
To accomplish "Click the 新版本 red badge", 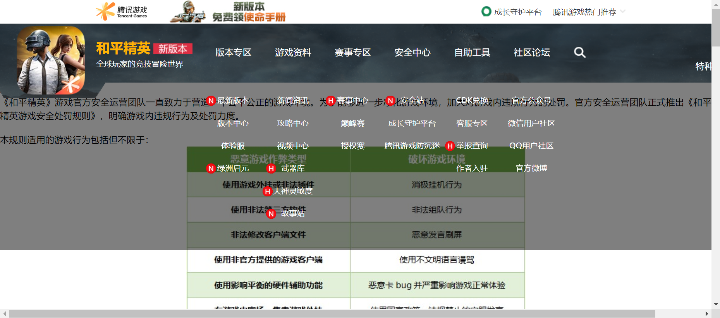I will (173, 49).
